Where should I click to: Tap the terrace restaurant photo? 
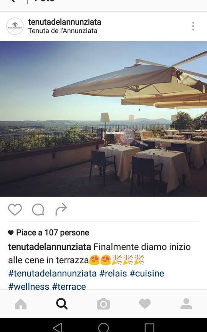coord(104,119)
